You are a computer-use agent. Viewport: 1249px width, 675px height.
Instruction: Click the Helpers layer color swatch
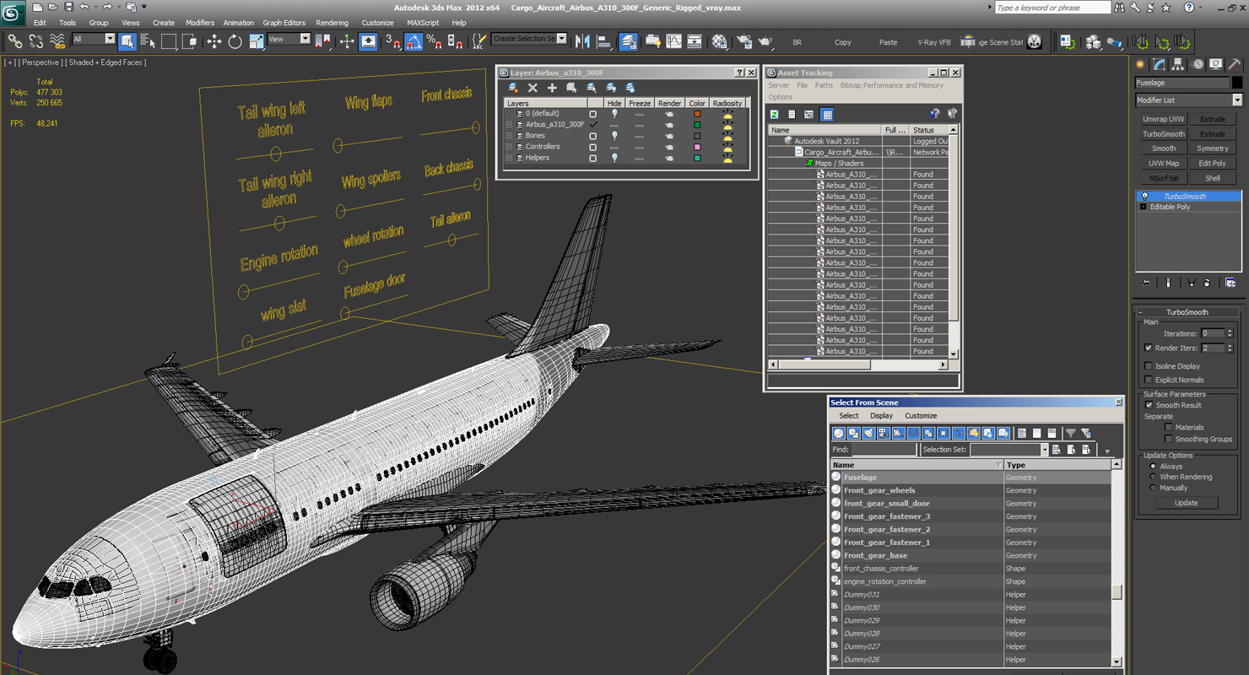coord(697,158)
